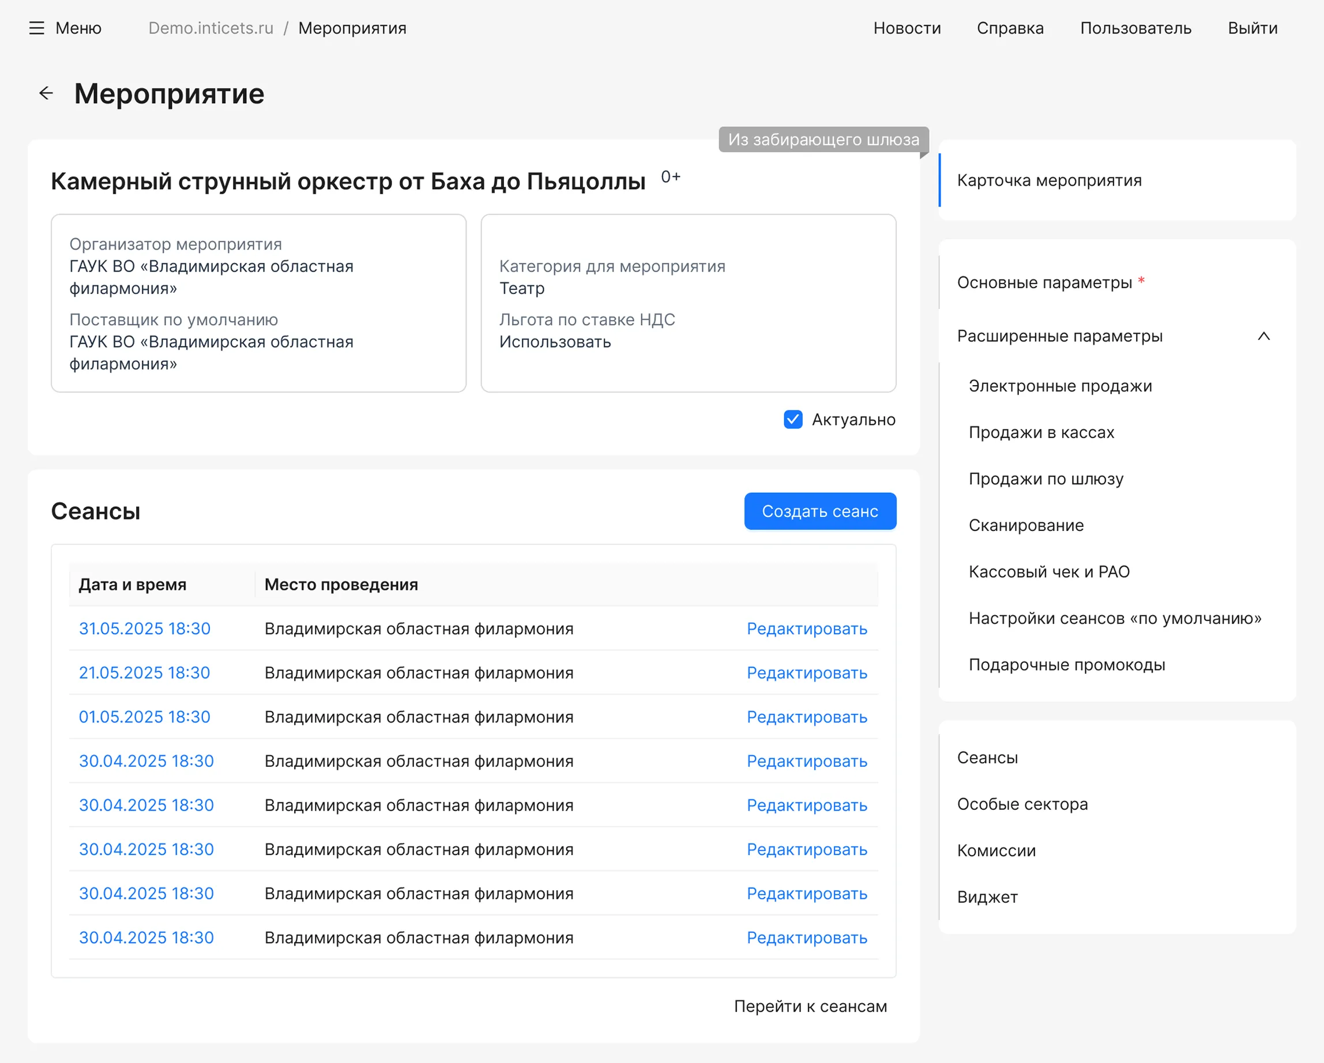Open the Справка menu item
This screenshot has width=1324, height=1063.
tap(1010, 28)
